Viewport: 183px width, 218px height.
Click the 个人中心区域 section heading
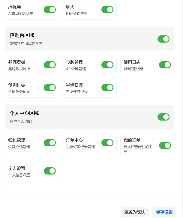pyautogui.click(x=24, y=113)
